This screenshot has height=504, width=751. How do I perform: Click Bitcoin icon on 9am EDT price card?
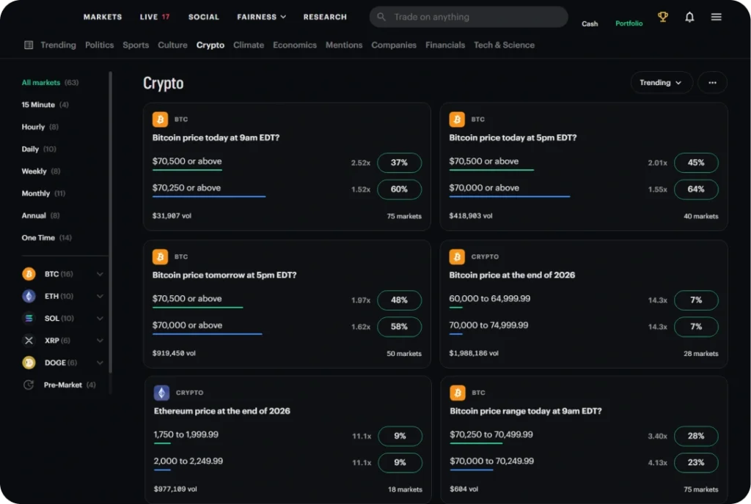[160, 119]
